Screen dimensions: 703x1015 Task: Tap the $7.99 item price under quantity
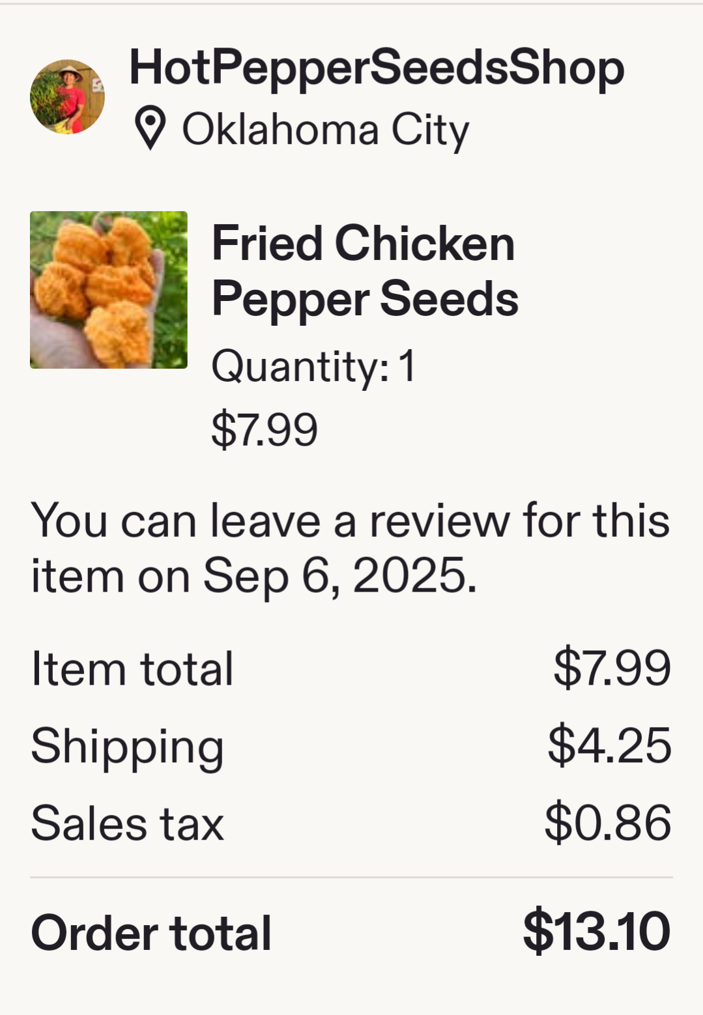pos(265,429)
